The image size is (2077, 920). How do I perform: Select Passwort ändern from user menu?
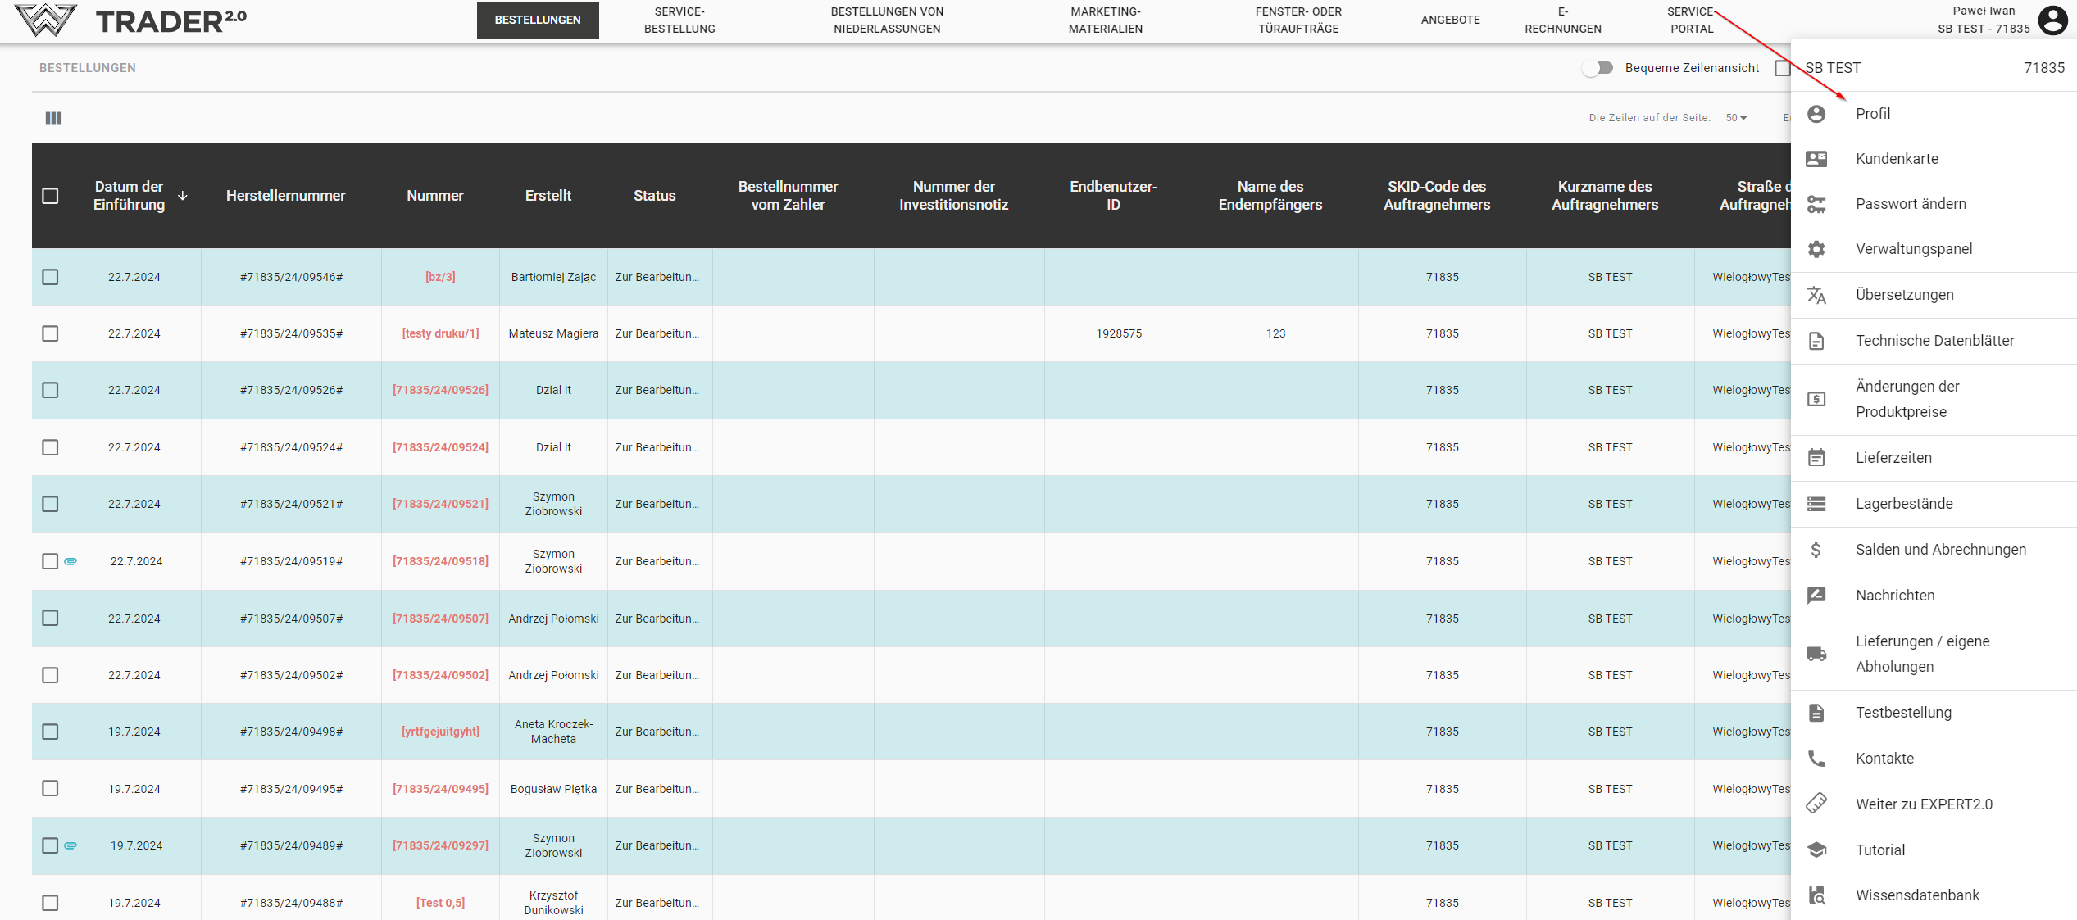tap(1910, 204)
